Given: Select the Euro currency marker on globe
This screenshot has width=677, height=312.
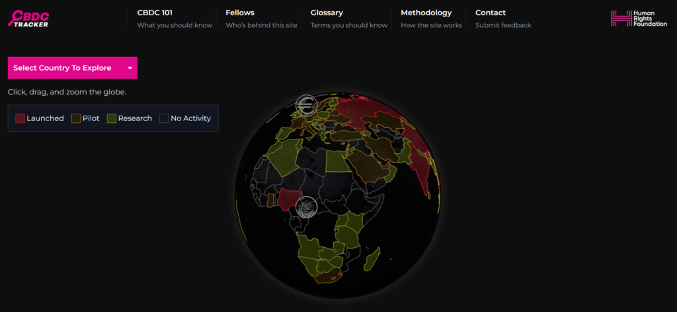Looking at the screenshot, I should 306,105.
